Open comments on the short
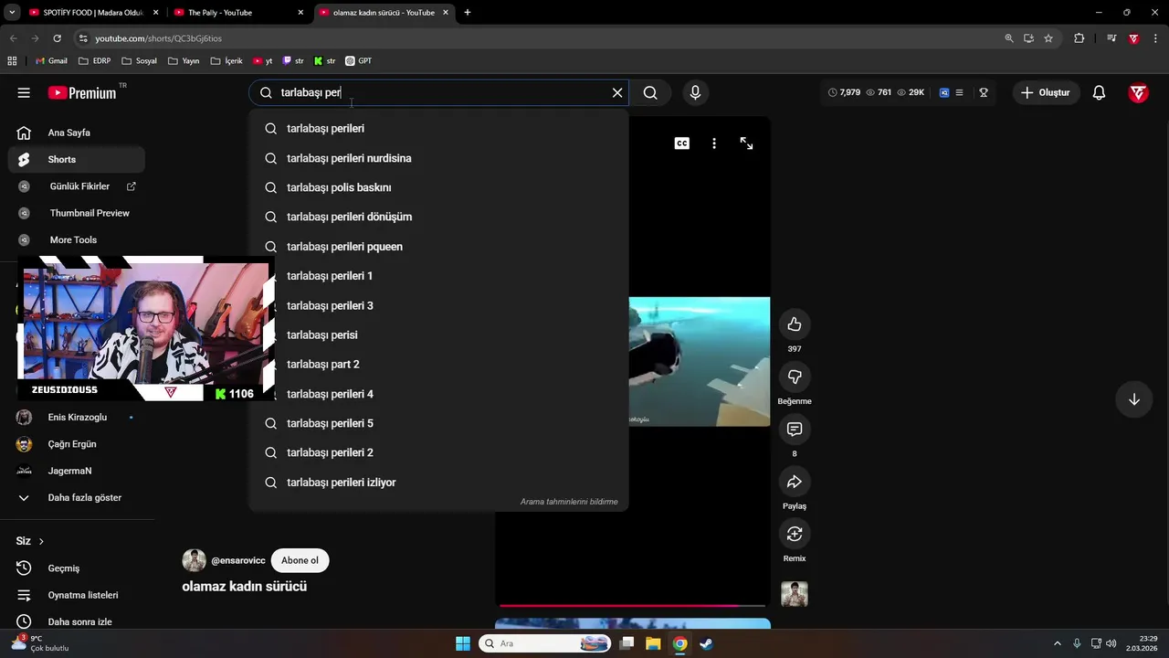This screenshot has height=658, width=1169. 795,429
